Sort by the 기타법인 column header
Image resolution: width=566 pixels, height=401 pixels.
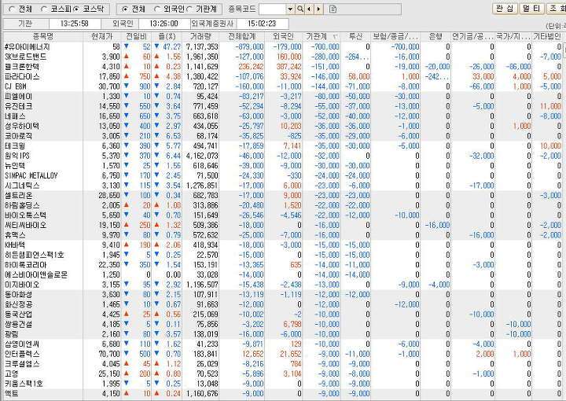click(x=547, y=36)
